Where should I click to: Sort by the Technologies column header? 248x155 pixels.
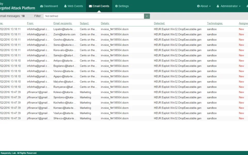point(215,23)
